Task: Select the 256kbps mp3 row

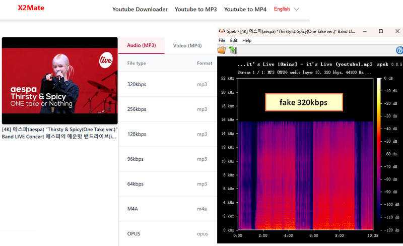Action: [168, 109]
